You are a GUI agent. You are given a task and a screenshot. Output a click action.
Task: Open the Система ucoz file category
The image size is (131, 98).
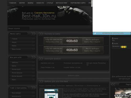[x=47, y=63]
